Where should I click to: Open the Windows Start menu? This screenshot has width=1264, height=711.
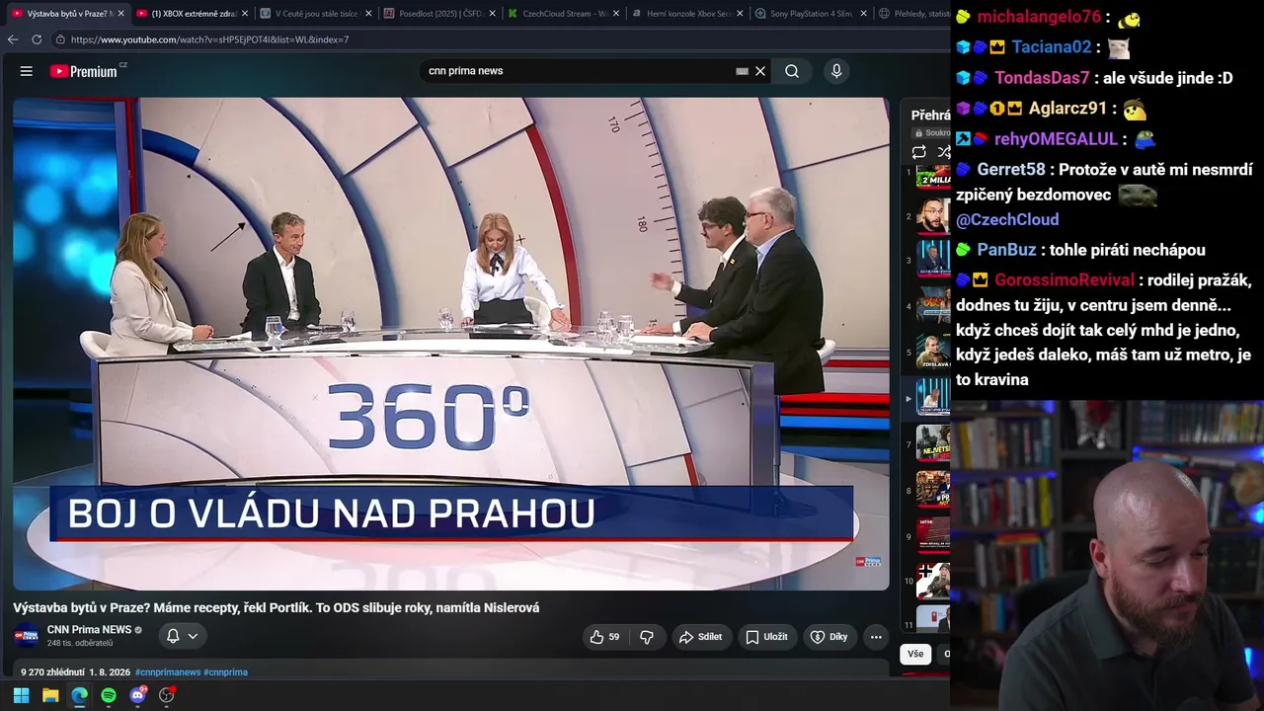(x=21, y=695)
